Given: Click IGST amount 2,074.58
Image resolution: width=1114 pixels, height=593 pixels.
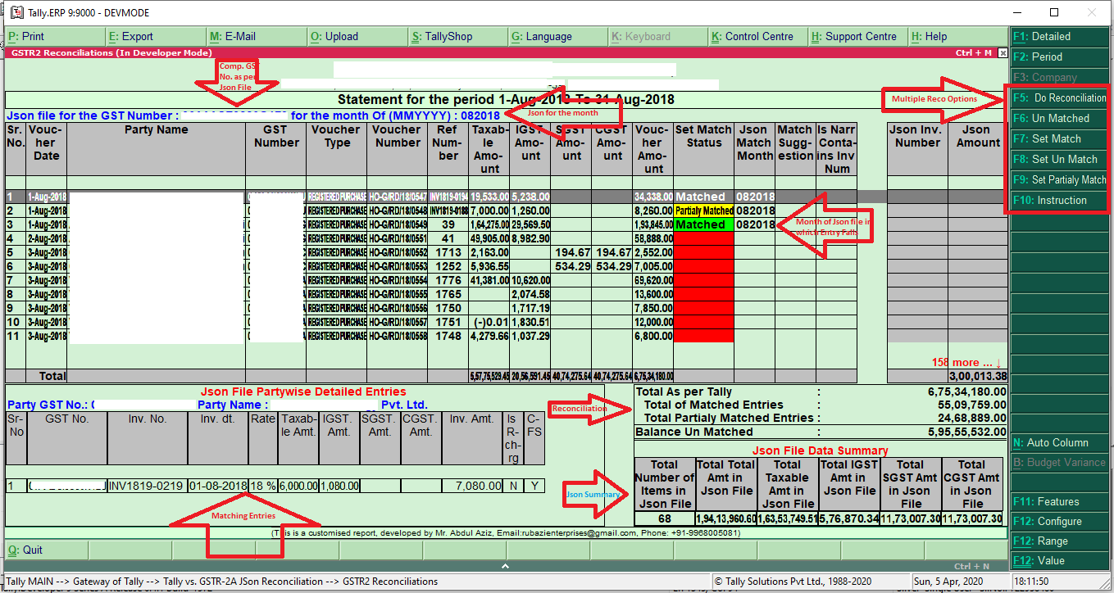Looking at the screenshot, I should [530, 294].
